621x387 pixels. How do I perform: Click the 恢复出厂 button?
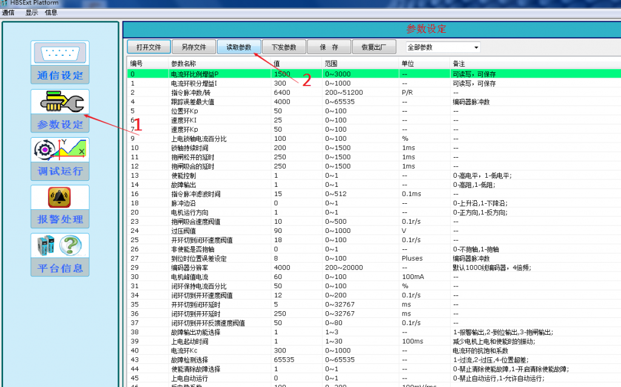[374, 47]
